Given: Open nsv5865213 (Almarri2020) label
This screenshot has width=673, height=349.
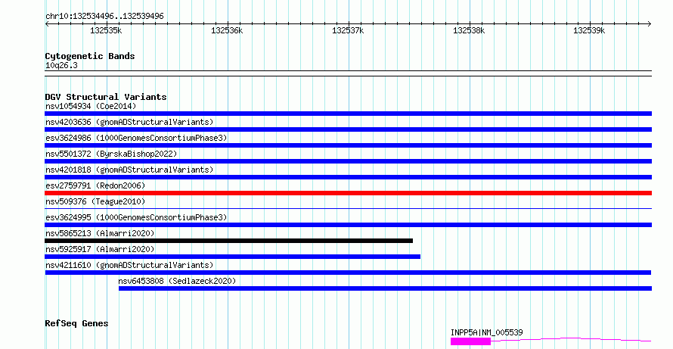Looking at the screenshot, I should [100, 233].
